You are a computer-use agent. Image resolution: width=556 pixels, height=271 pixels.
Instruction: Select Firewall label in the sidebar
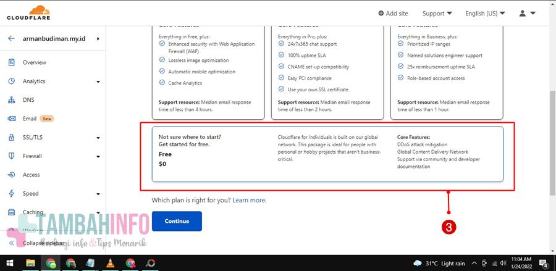pyautogui.click(x=32, y=156)
